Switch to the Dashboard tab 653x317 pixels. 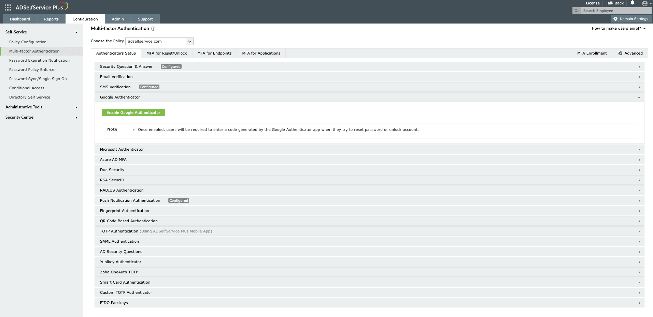20,19
